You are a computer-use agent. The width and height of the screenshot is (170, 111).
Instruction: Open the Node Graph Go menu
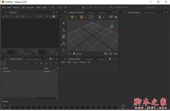coord(89,62)
